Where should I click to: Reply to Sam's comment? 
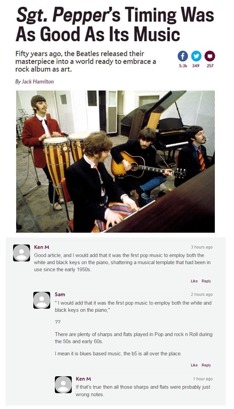[x=206, y=365]
